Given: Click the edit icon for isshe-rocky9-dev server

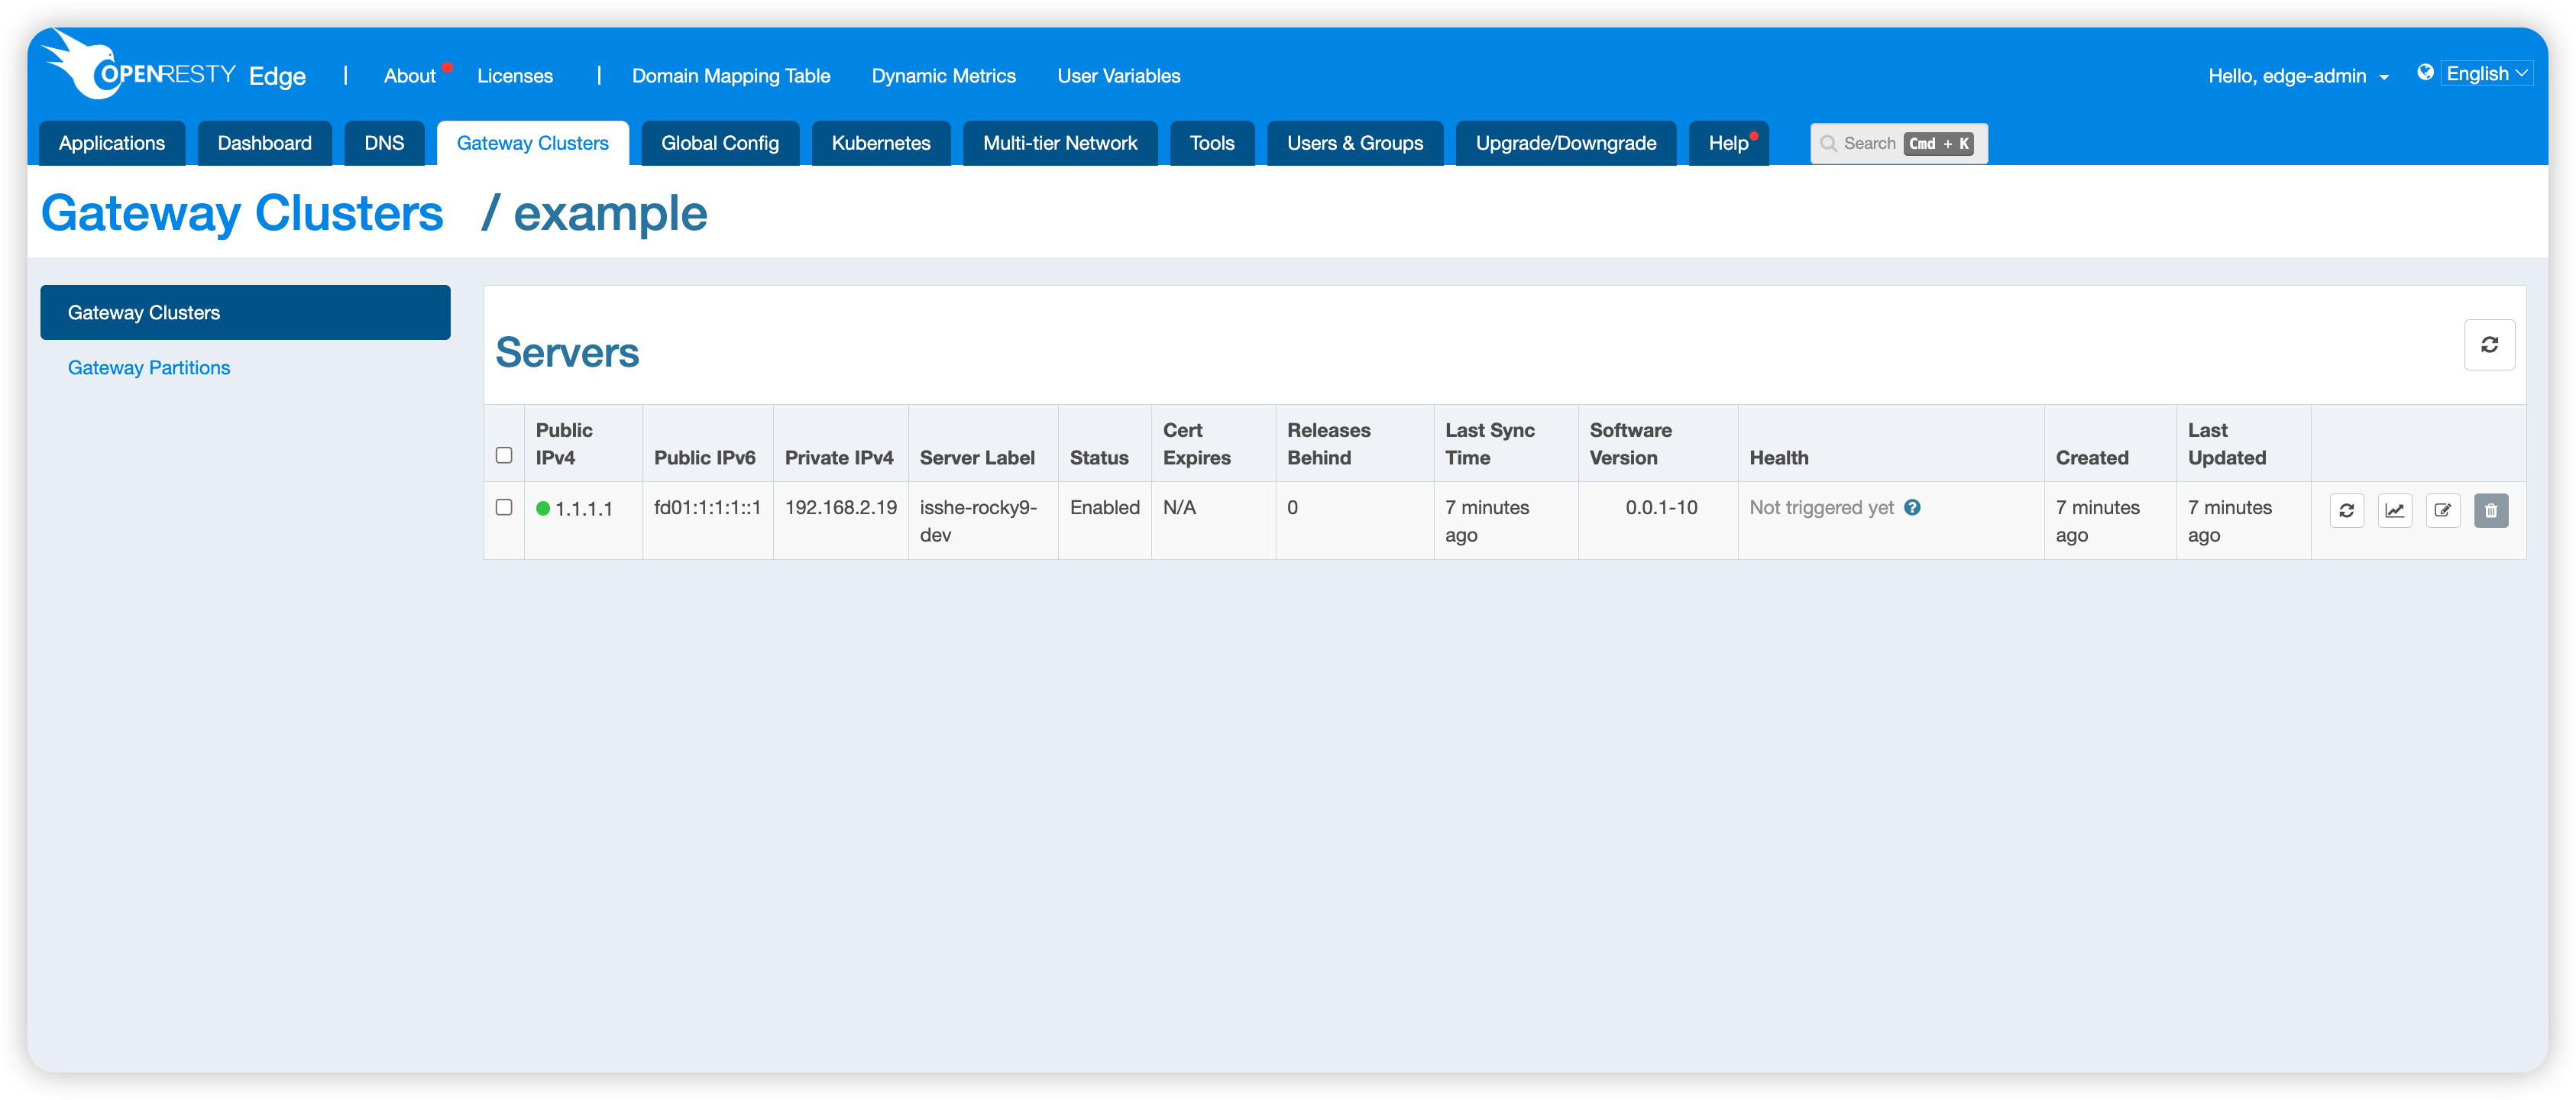Looking at the screenshot, I should pos(2442,510).
